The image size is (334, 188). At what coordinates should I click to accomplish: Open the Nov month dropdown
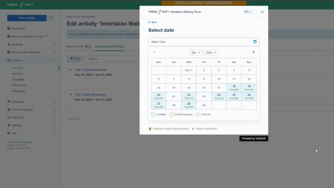click(196, 52)
